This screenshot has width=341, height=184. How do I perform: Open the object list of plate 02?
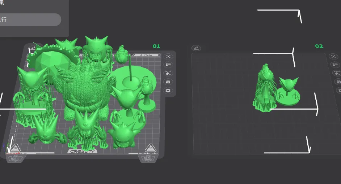pos(335,65)
